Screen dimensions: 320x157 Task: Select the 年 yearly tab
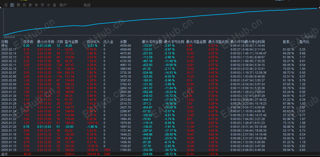tap(36, 5)
